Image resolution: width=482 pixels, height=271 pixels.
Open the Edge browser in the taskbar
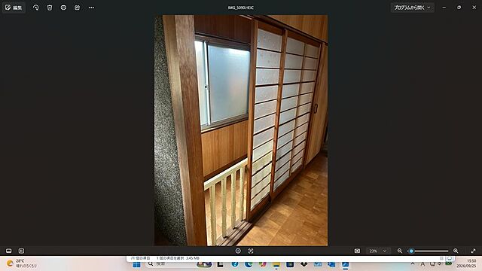click(249, 264)
